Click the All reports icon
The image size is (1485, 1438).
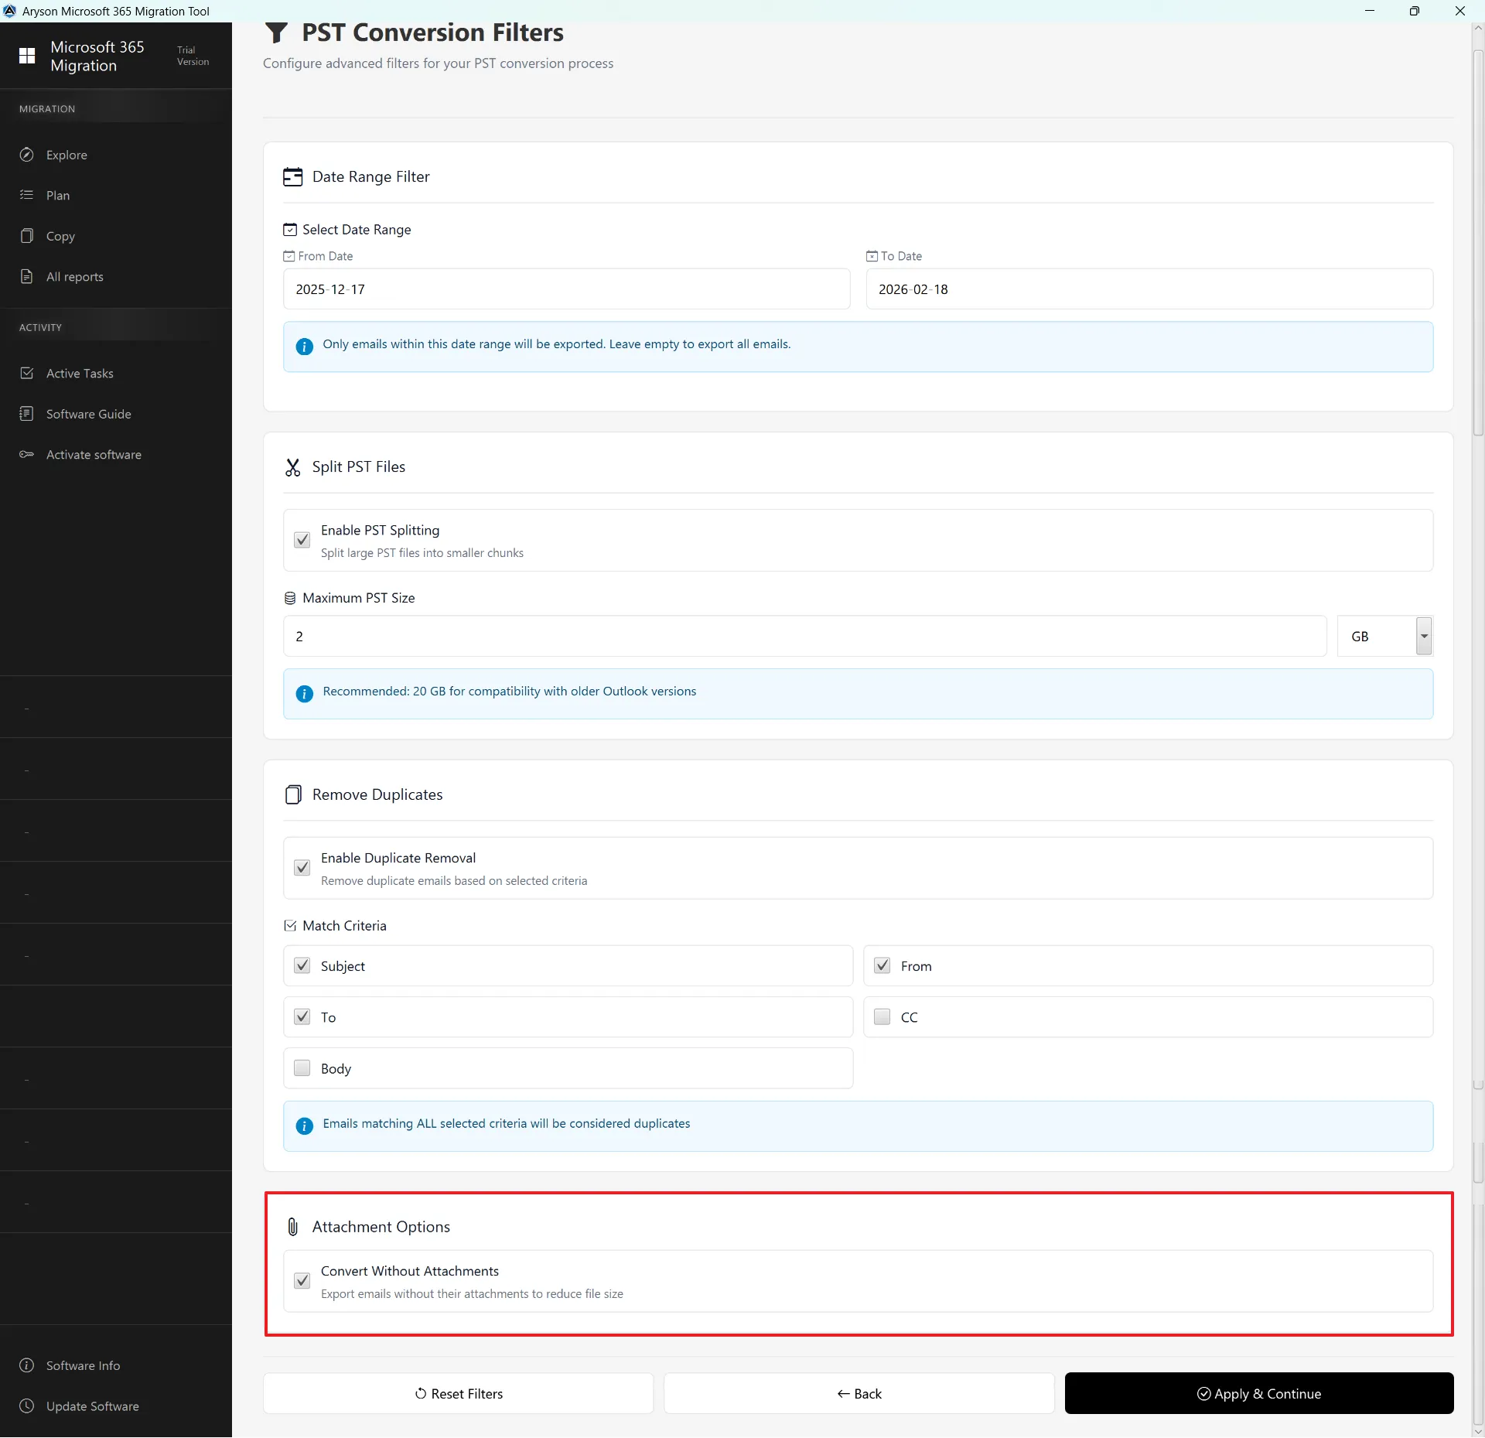pos(27,276)
